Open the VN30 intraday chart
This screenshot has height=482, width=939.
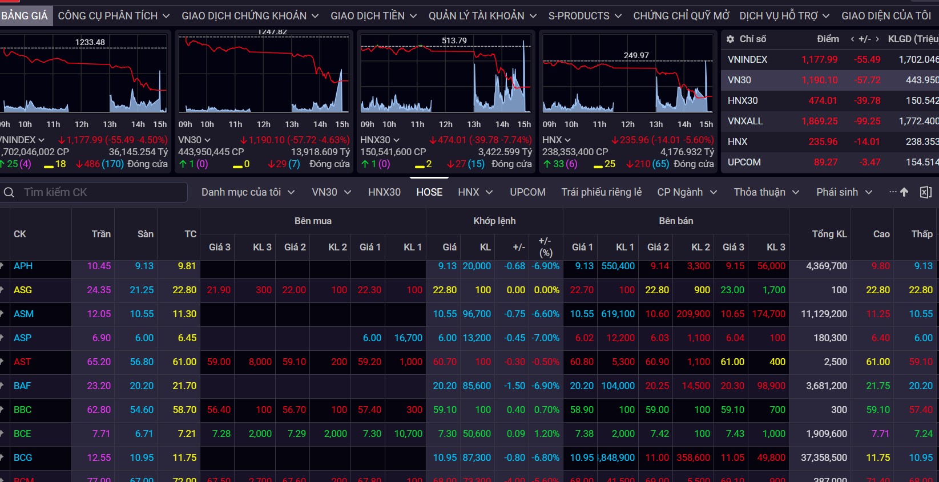pos(264,73)
